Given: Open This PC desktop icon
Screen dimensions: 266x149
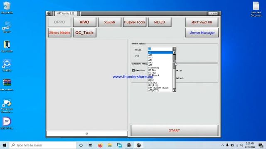Looking at the screenshot, I should [x=7, y=27].
